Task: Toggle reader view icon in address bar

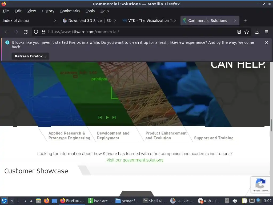Action: click(x=239, y=32)
